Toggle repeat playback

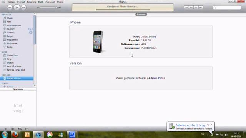point(20,129)
